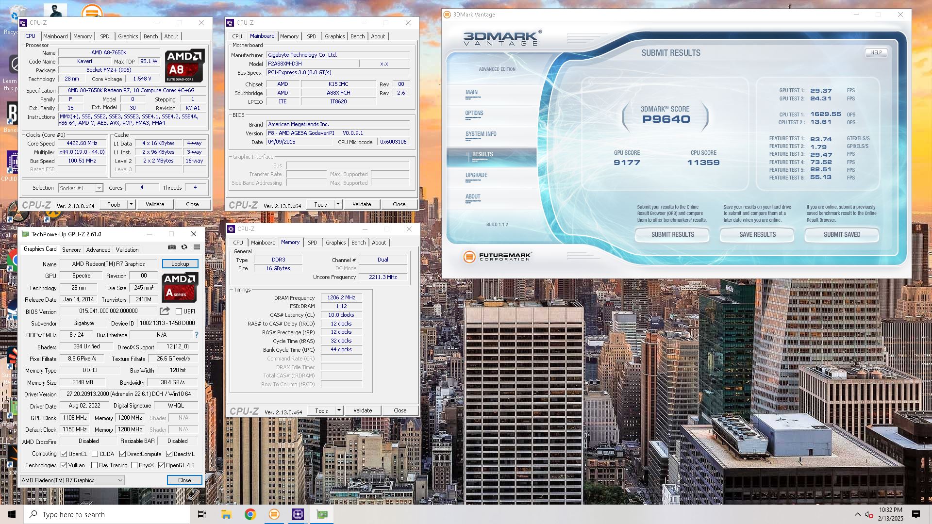This screenshot has width=932, height=524.
Task: Expand Tools dropdown in CPU-Z Mainboard window
Action: [338, 204]
